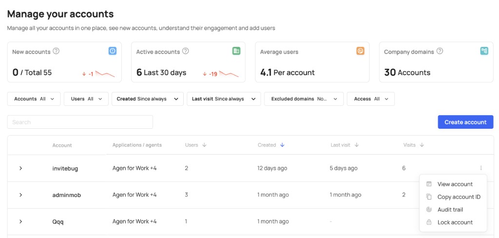Open the Last visit Since always dropdown
The width and height of the screenshot is (499, 238).
tap(224, 99)
